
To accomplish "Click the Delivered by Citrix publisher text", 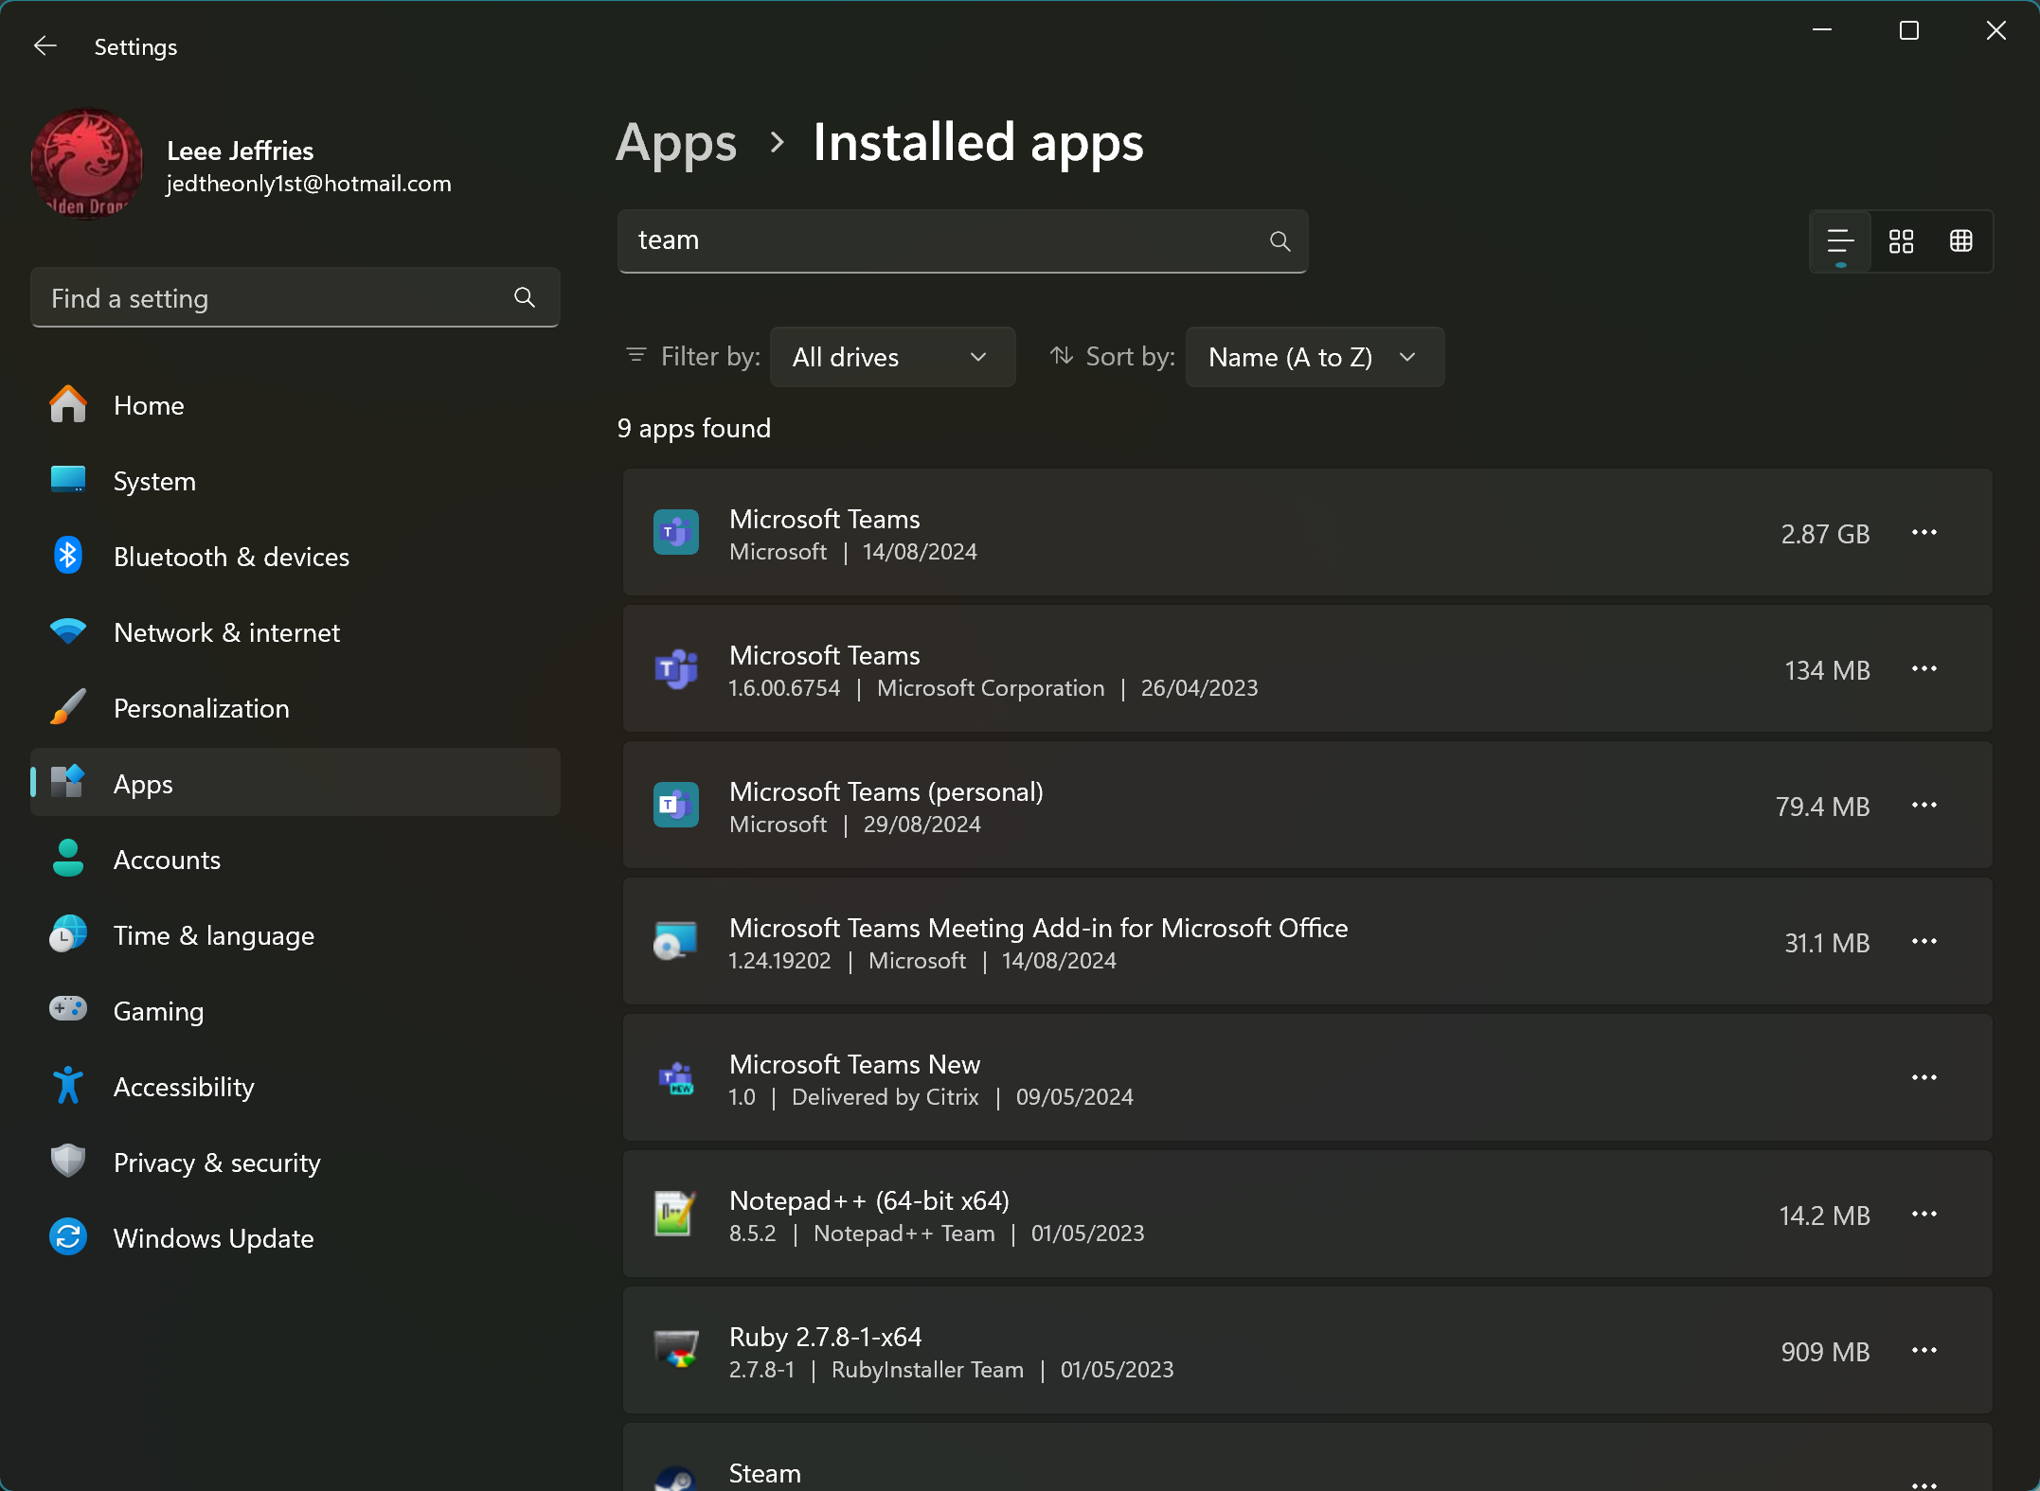I will pyautogui.click(x=885, y=1097).
